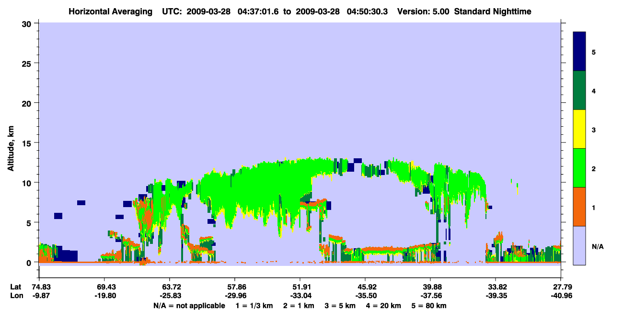Image resolution: width=623 pixels, height=319 pixels.
Task: Click the lavender N/A color segment
Action: tap(579, 245)
